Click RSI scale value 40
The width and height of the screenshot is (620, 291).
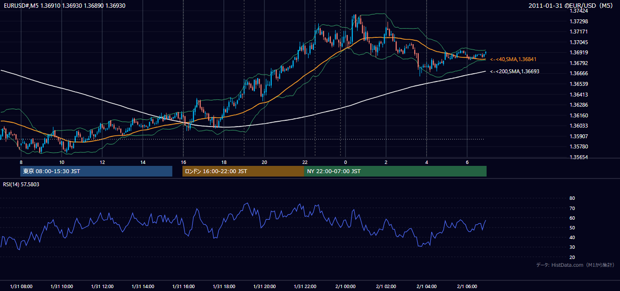572,237
